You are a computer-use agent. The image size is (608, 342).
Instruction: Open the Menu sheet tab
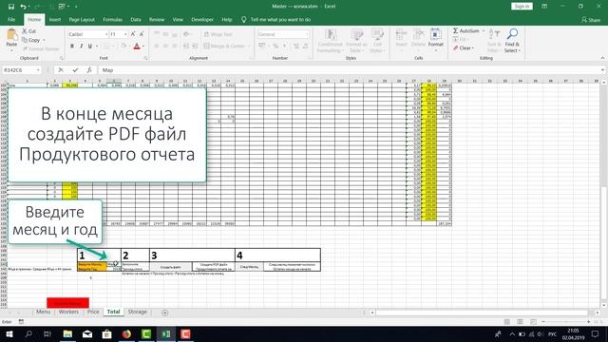tap(44, 312)
